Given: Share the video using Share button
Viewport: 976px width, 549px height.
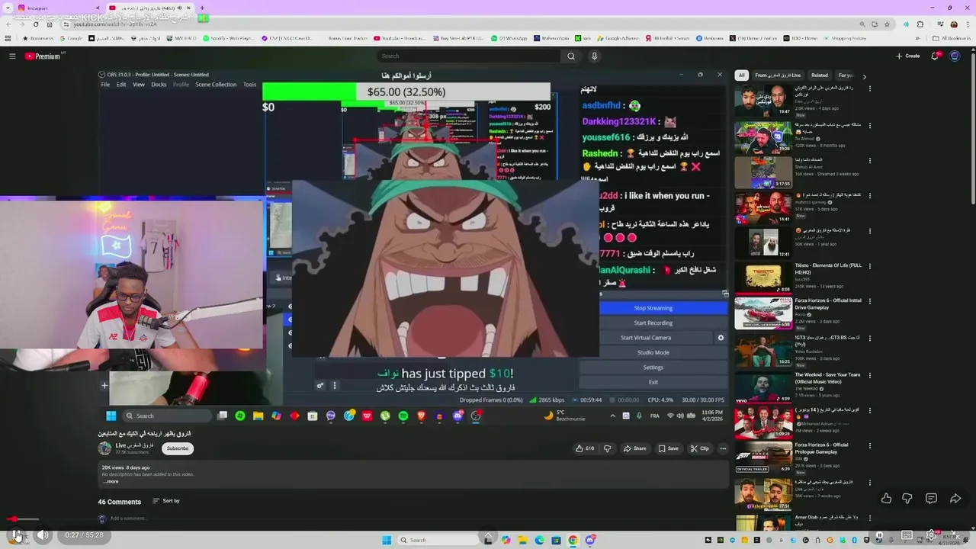Looking at the screenshot, I should [634, 448].
